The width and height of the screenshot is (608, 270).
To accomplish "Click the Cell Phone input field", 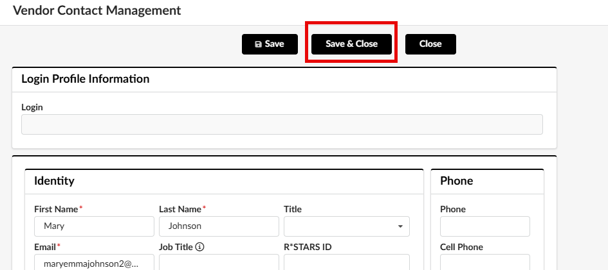I will pos(485,264).
